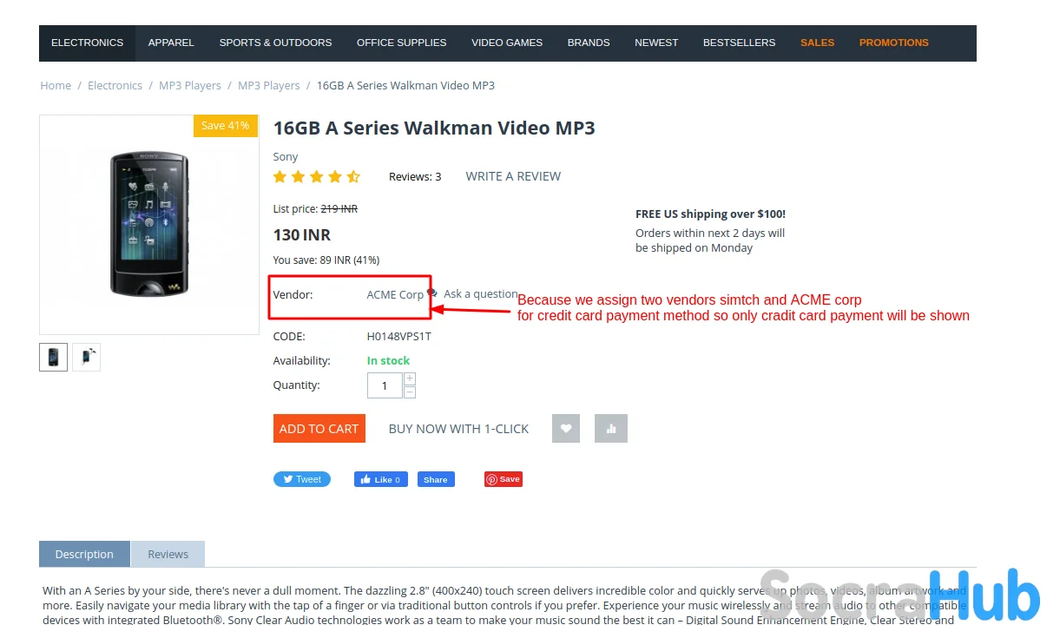Click the product star rating
This screenshot has width=1060, height=625.
coord(316,176)
